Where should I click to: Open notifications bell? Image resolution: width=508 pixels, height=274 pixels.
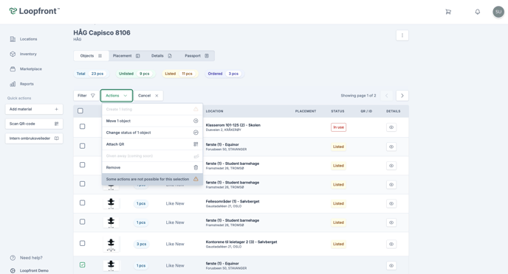478,12
